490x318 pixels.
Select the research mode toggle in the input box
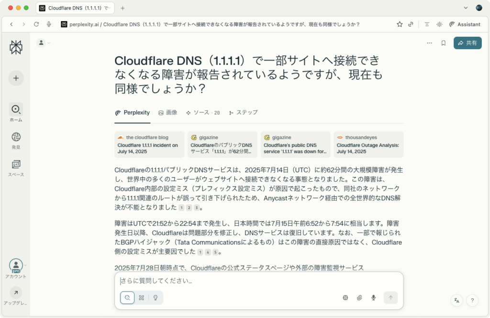tap(142, 298)
